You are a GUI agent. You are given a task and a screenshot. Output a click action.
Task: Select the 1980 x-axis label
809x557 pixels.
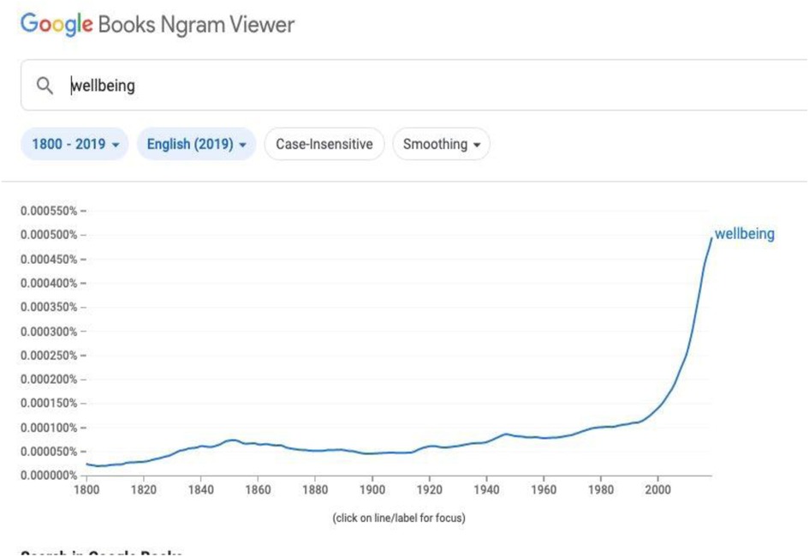601,489
